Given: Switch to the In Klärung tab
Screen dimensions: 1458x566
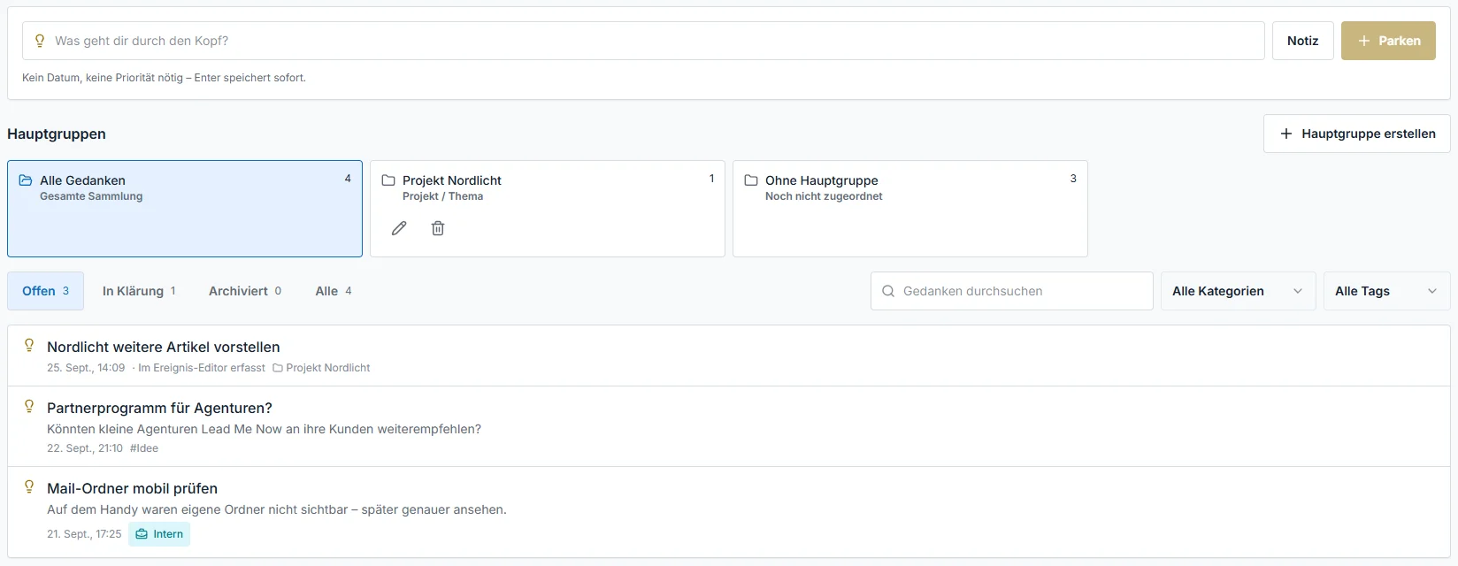Looking at the screenshot, I should click(x=139, y=291).
